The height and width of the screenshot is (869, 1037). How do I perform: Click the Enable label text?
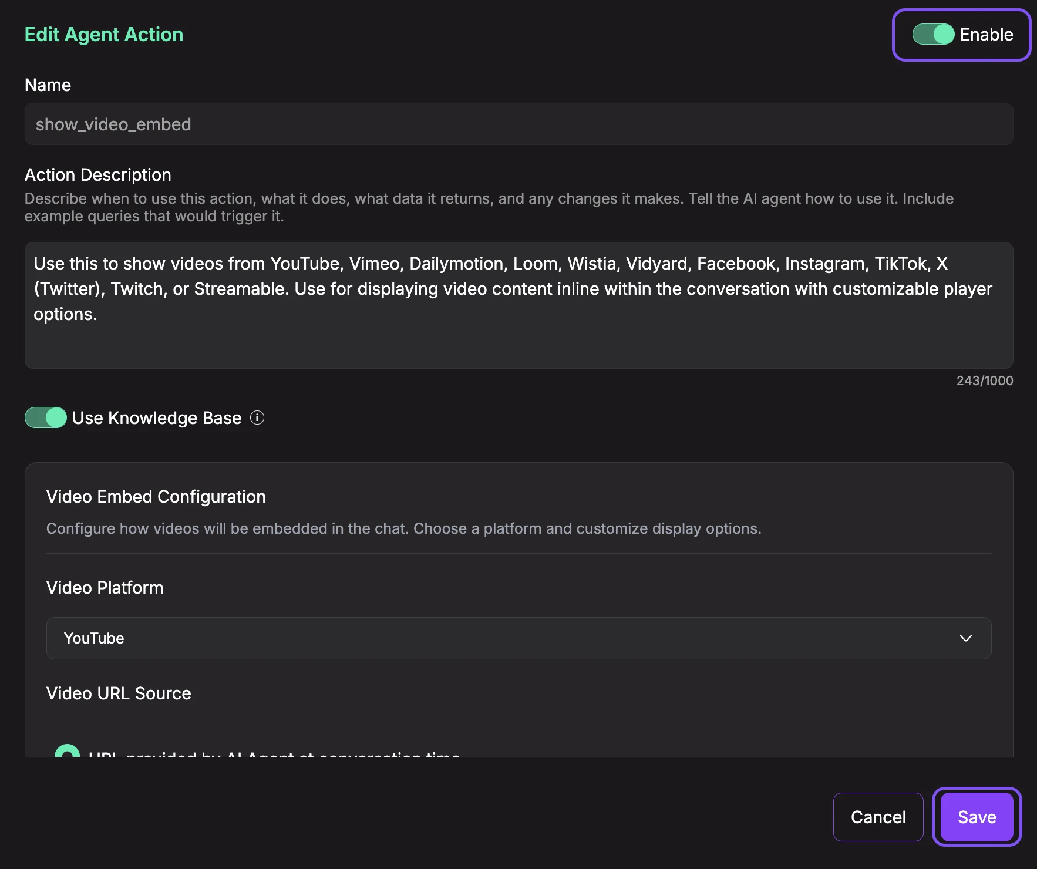[986, 35]
